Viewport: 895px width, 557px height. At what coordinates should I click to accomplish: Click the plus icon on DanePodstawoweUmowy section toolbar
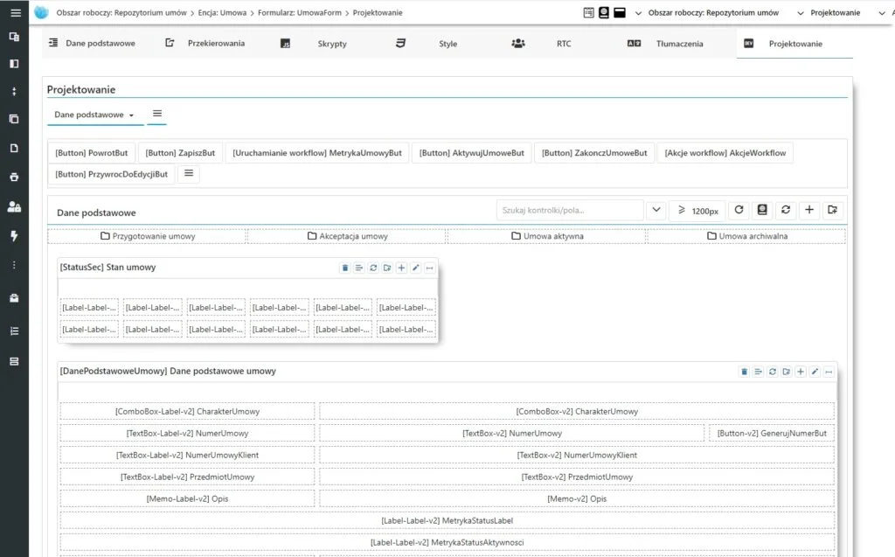pyautogui.click(x=801, y=372)
